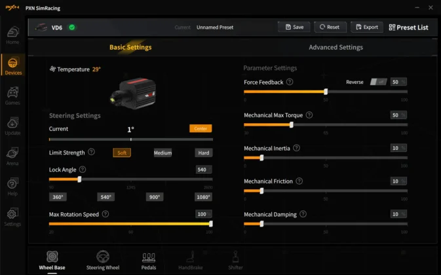Image resolution: width=441 pixels, height=275 pixels.
Task: Select the Wheel Base device tab
Action: (x=52, y=261)
